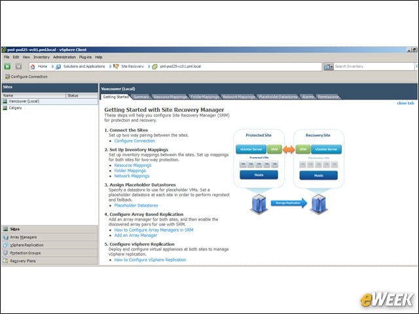Click pml-pod25-vc01.pml.local breadcrumb text
This screenshot has width=419, height=314.
point(181,67)
